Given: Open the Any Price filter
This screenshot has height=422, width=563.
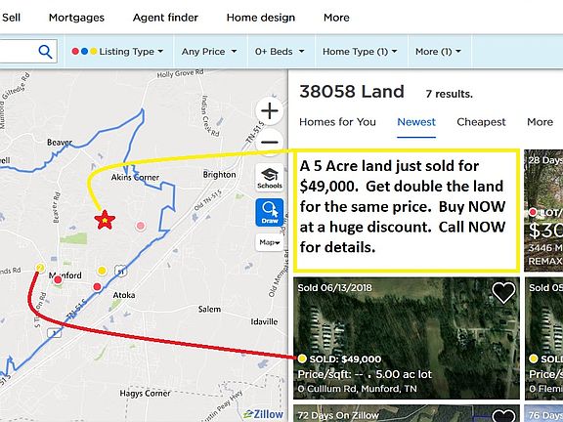Looking at the screenshot, I should pyautogui.click(x=209, y=52).
